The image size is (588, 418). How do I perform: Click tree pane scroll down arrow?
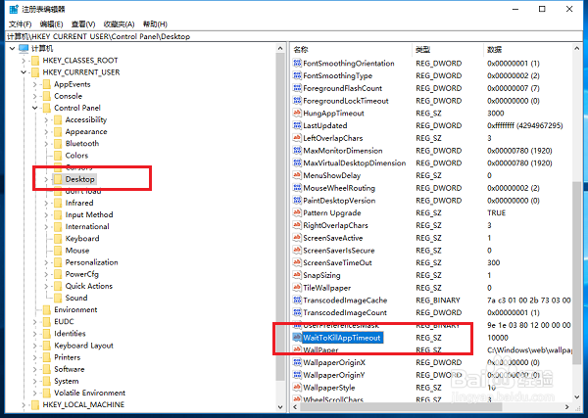pos(280,407)
